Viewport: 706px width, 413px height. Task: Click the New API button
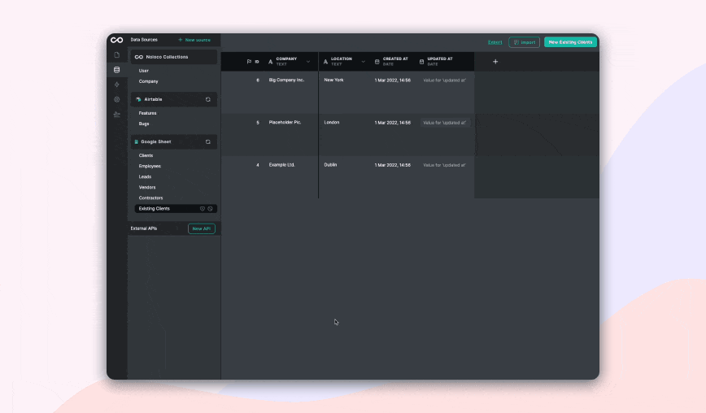pos(201,228)
